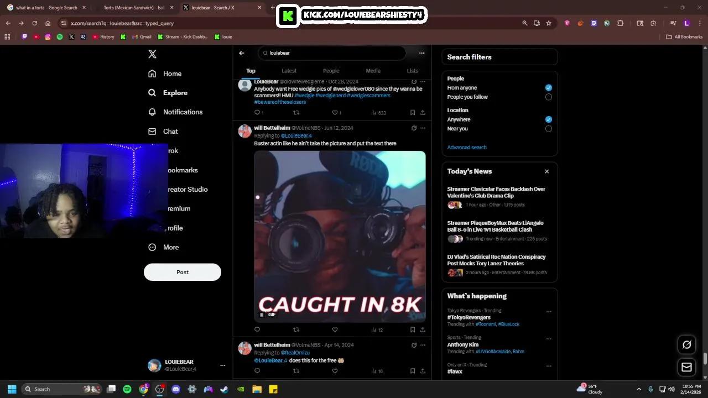Viewport: 708px width, 398px height.
Task: Switch to the People tab
Action: tap(331, 71)
